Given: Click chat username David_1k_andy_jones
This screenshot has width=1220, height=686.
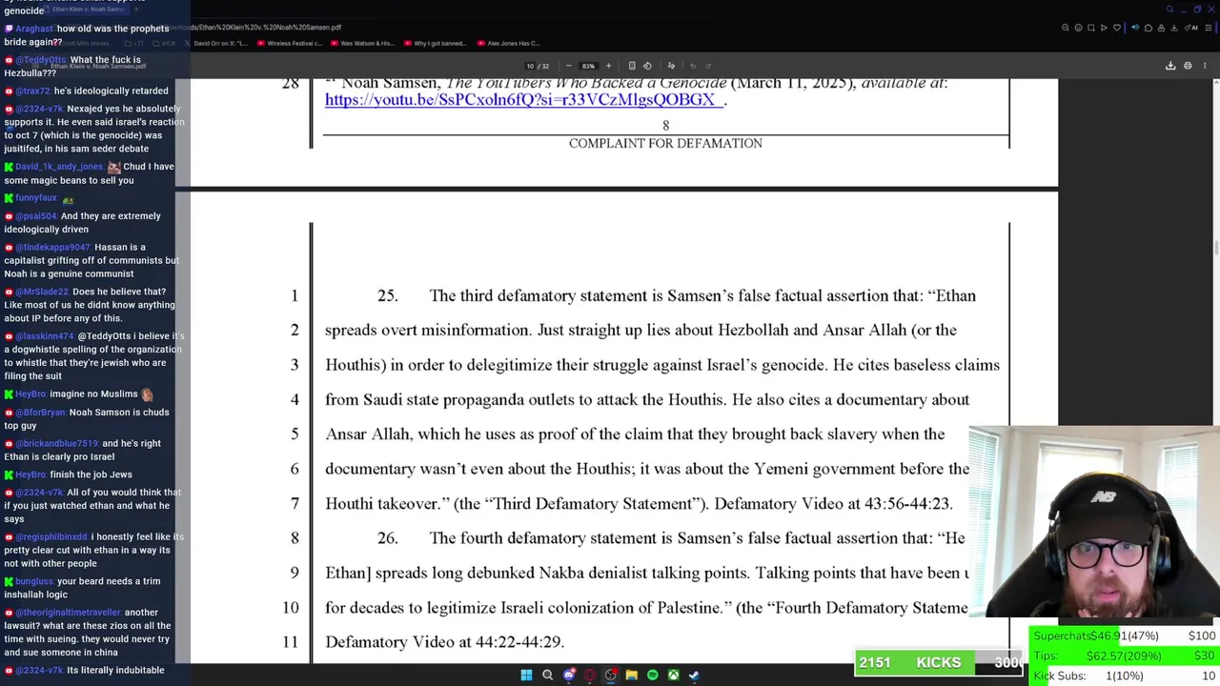Looking at the screenshot, I should coord(59,167).
